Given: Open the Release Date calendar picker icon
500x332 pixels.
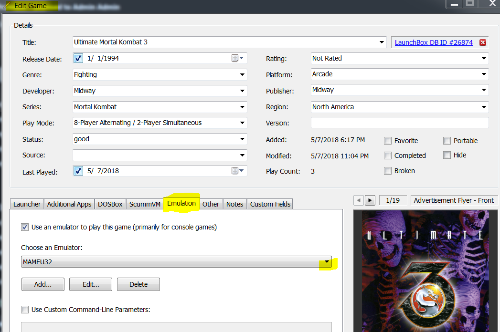Looking at the screenshot, I should click(x=237, y=58).
